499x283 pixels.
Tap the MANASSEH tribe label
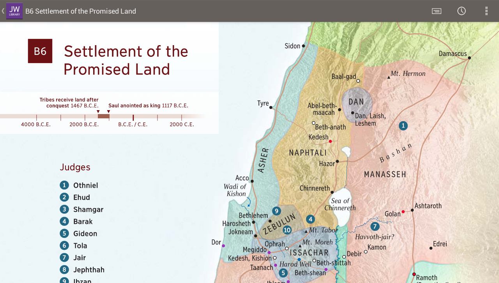click(385, 174)
